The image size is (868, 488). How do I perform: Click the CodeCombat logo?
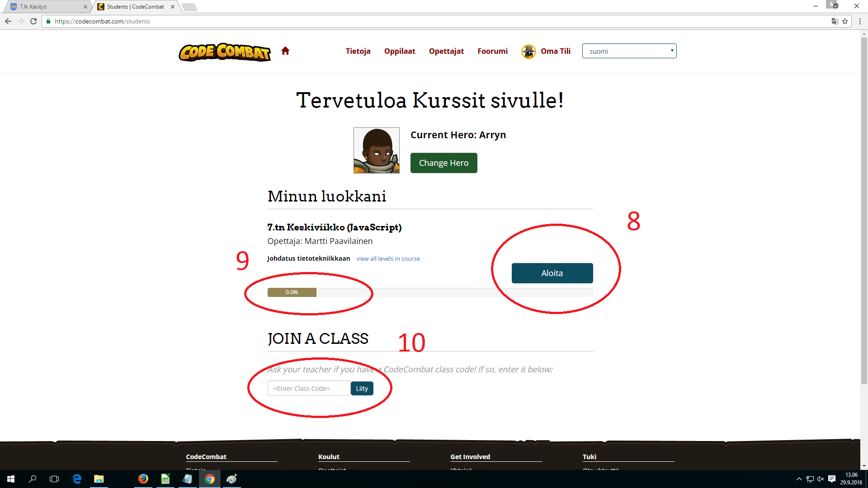(225, 52)
